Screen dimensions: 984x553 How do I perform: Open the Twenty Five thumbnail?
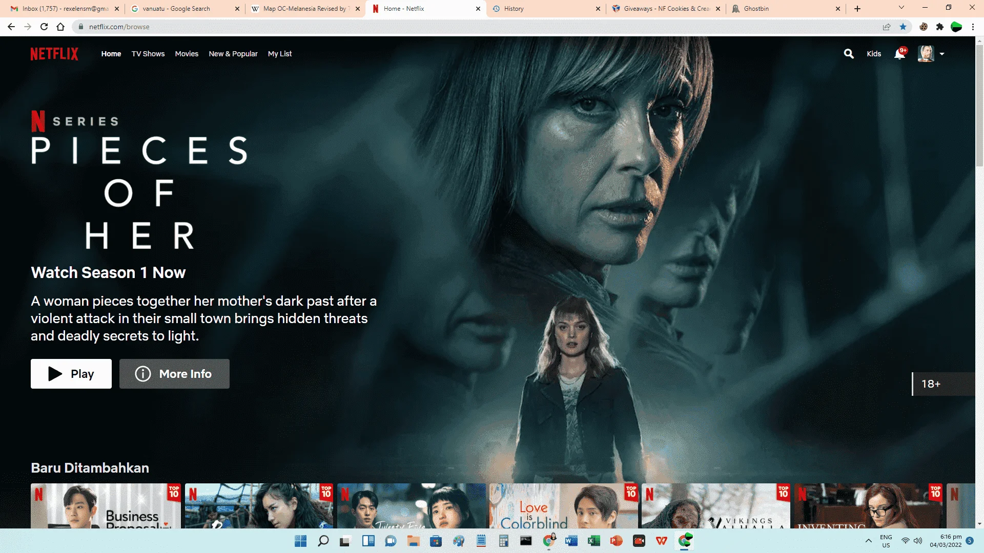pyautogui.click(x=412, y=506)
